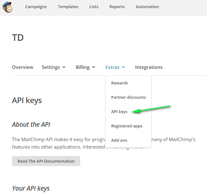Screen dimensions: 207x195
Task: Choose Add-ons from the Extras menu
Action: (x=119, y=140)
